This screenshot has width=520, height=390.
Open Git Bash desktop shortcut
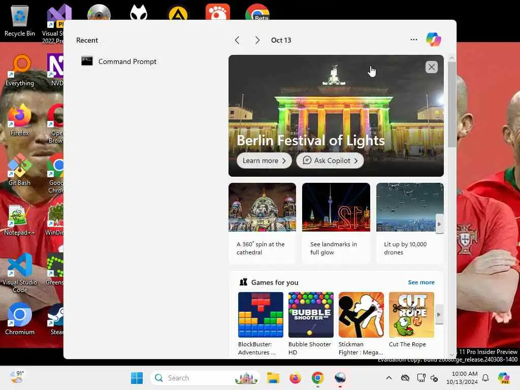[x=20, y=170]
